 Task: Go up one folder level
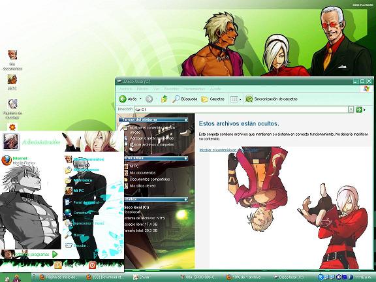pos(164,99)
